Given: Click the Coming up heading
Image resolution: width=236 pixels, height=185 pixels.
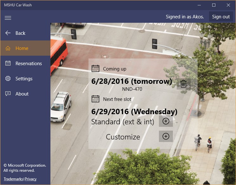Looking at the screenshot, I should tap(115, 69).
